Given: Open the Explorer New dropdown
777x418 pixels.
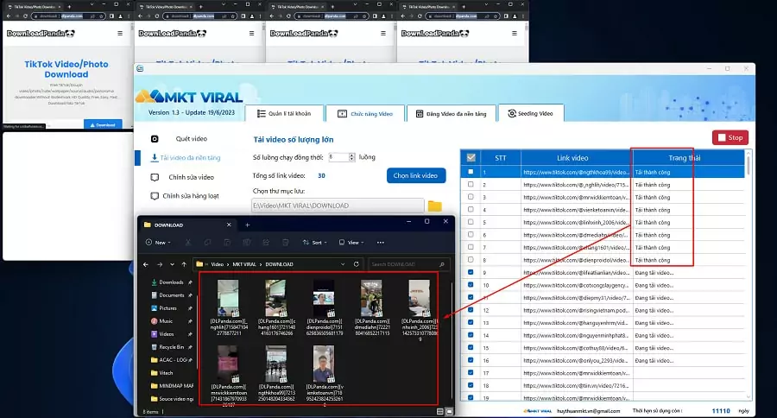Looking at the screenshot, I should point(158,243).
